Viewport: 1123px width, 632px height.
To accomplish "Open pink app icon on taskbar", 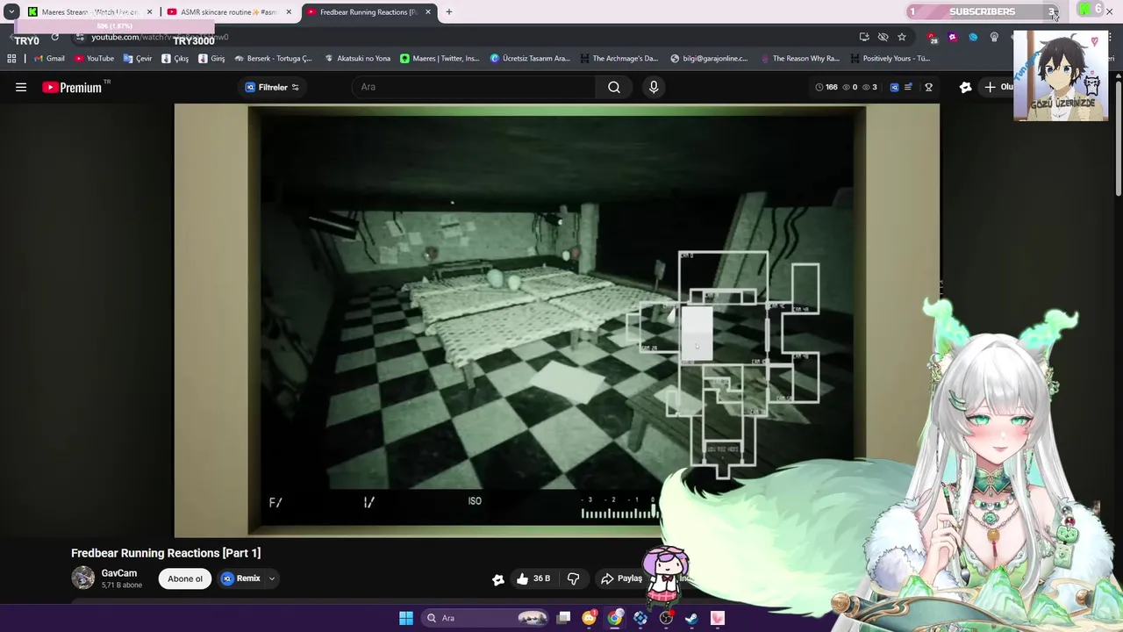I will click(x=718, y=618).
